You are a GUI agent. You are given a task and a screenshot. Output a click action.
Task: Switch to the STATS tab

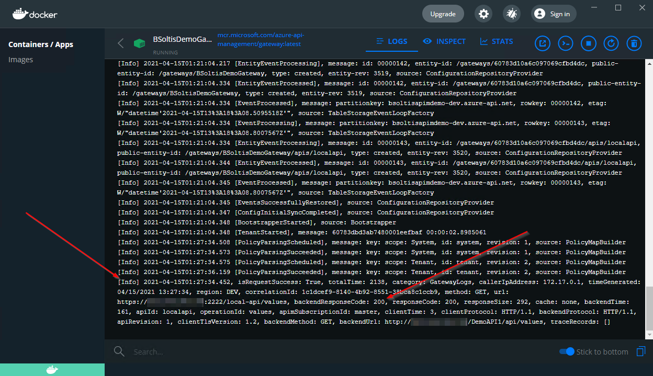click(497, 41)
